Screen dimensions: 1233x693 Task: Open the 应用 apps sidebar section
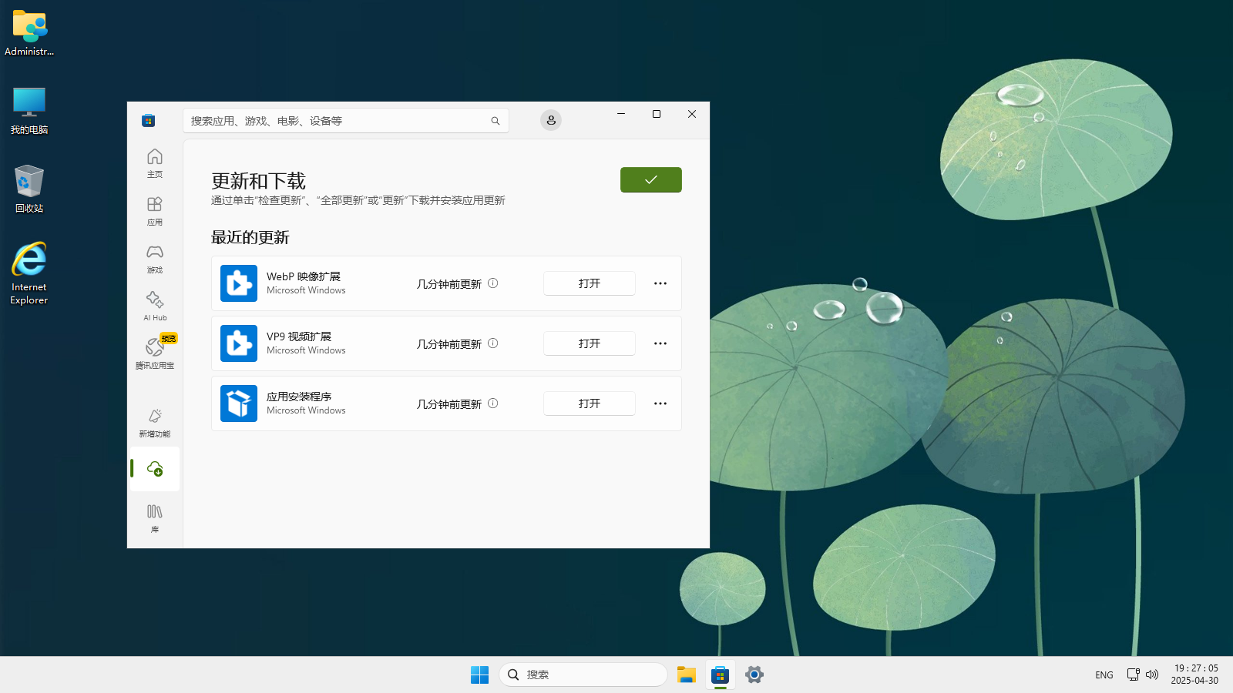point(155,211)
